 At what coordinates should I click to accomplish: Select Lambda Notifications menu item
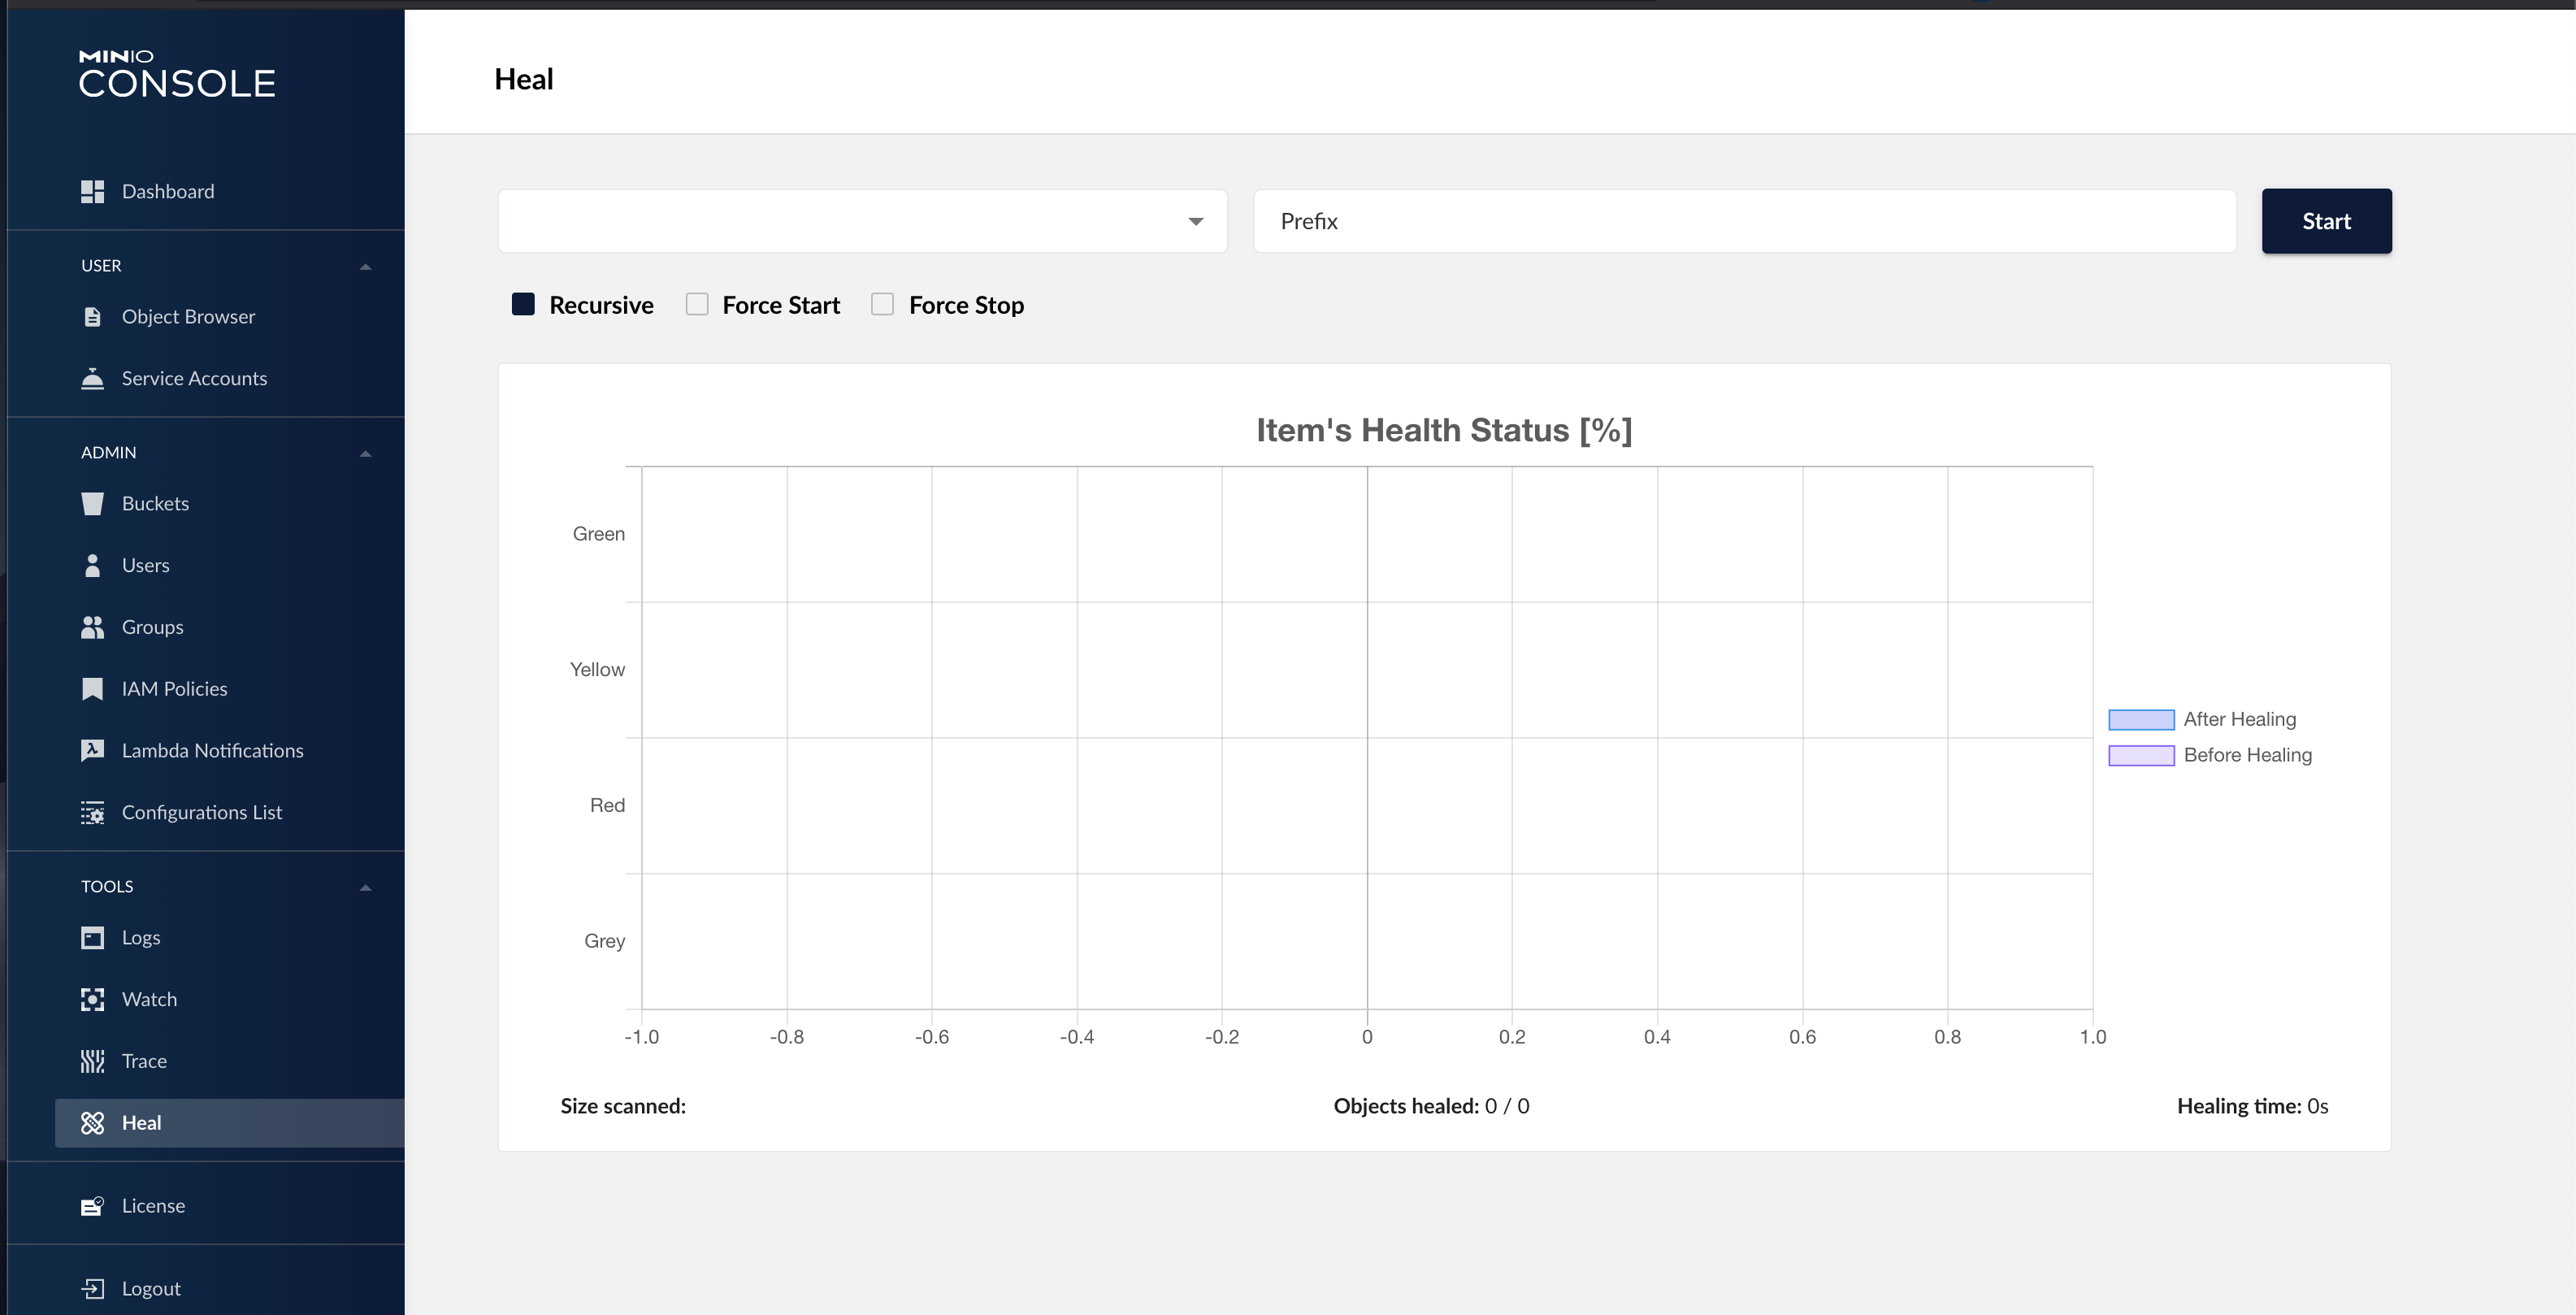tap(212, 750)
